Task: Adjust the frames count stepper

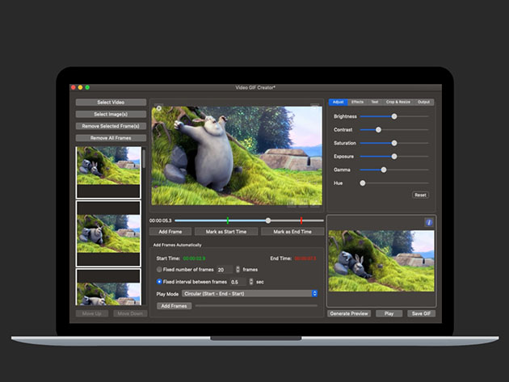Action: click(x=238, y=270)
